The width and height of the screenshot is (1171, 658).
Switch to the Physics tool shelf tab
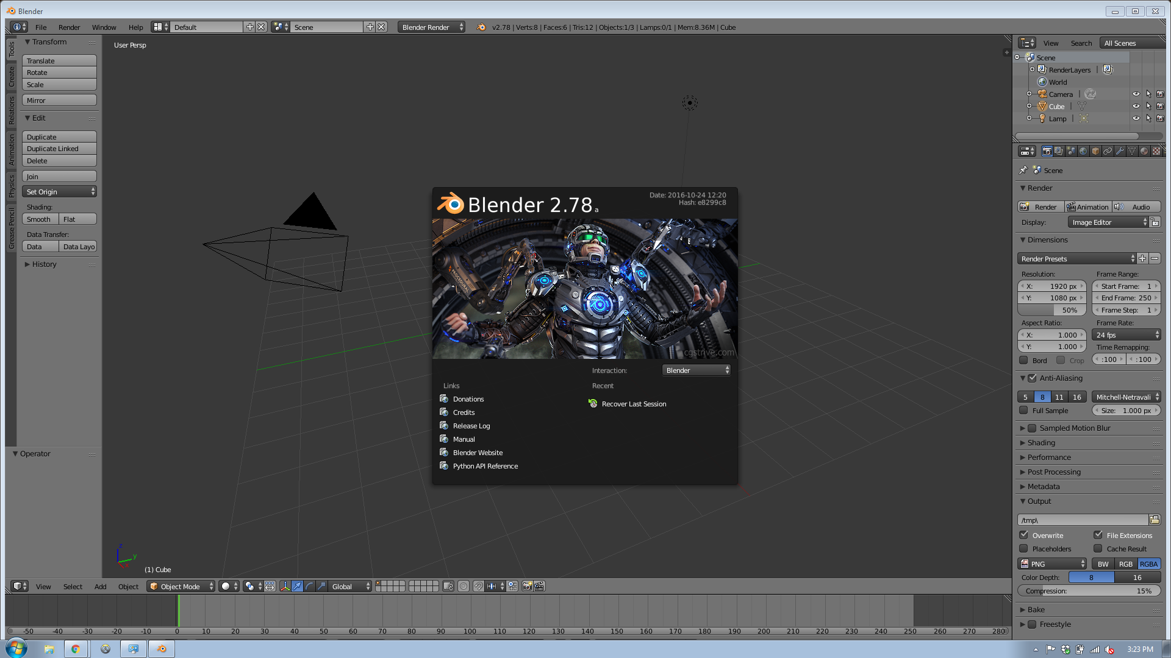11,186
